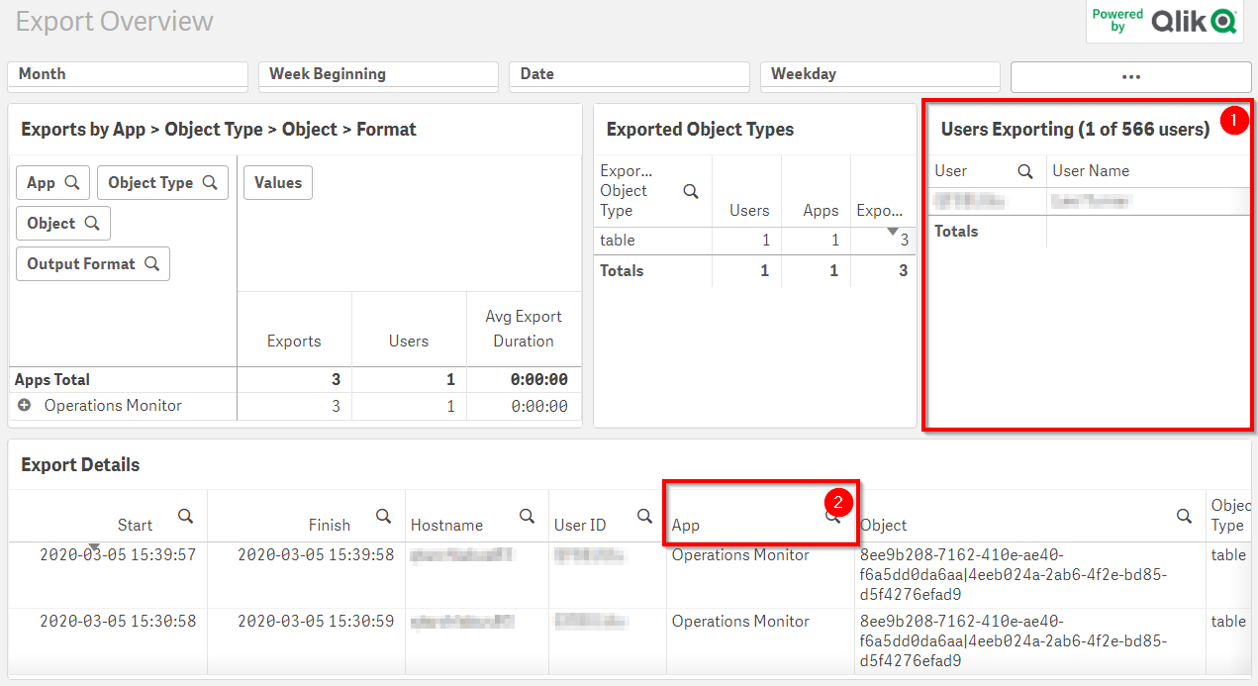Click the Values pivot button
Viewport: 1258px width, 686px height.
coord(278,183)
